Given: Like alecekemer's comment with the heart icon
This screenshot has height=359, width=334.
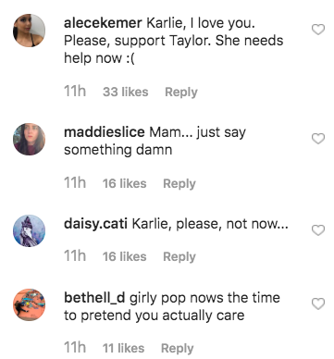Looking at the screenshot, I should (318, 30).
